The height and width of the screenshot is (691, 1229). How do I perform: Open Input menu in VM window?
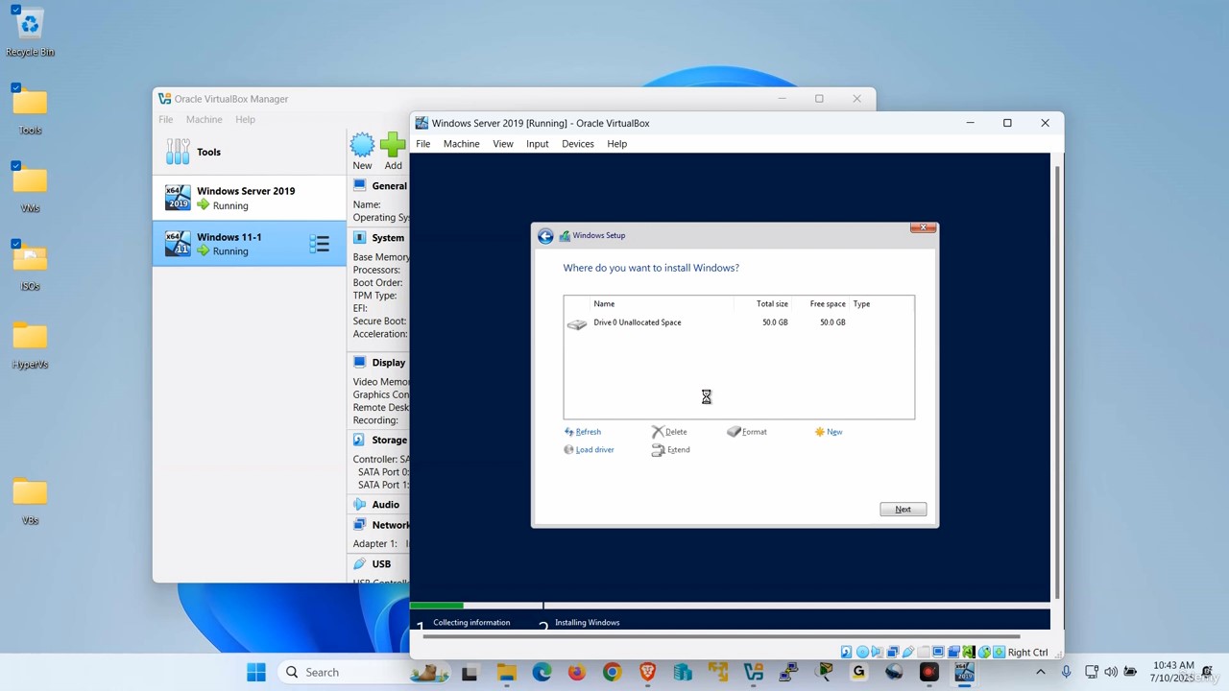537,144
